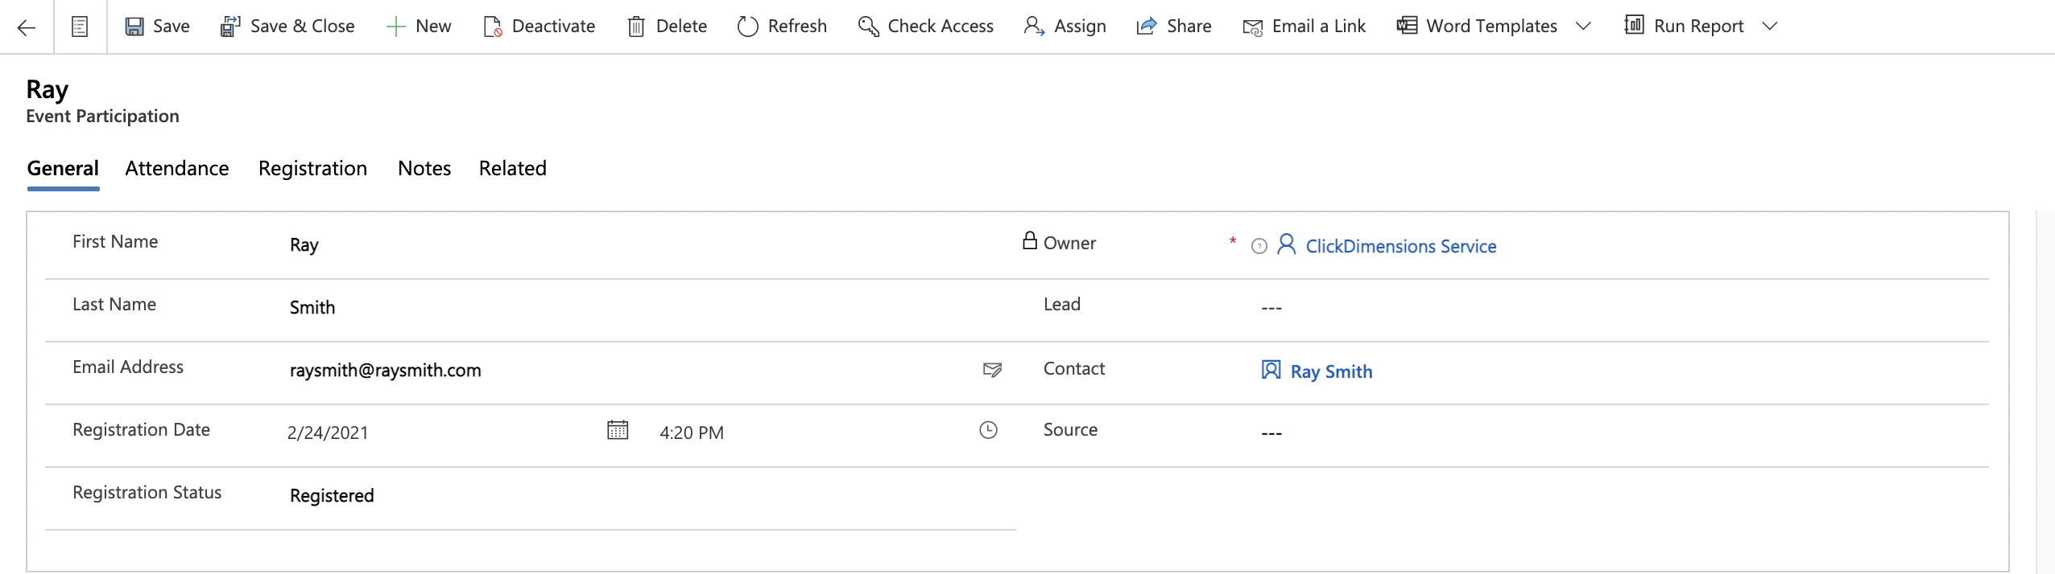The image size is (2055, 574).
Task: Create a New record
Action: [x=419, y=27]
